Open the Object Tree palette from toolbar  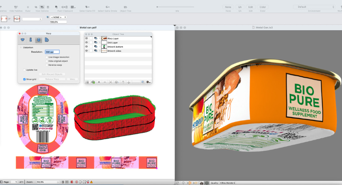coord(125,7)
